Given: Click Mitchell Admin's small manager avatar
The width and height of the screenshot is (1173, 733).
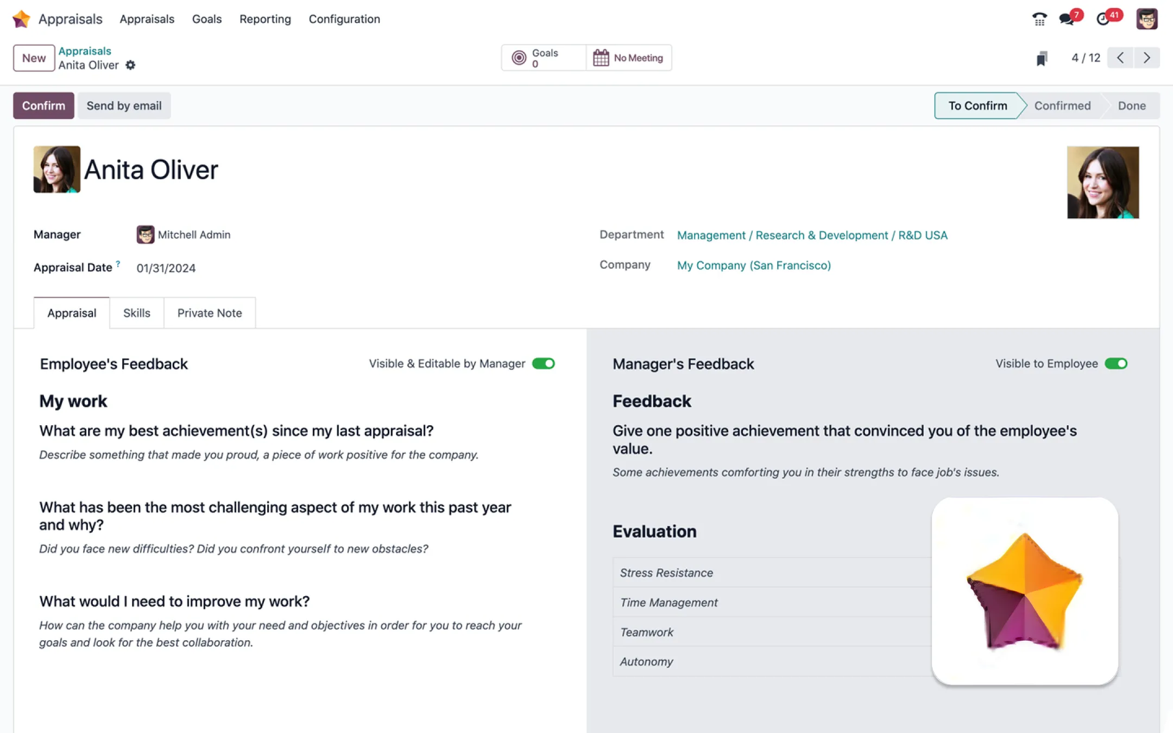Looking at the screenshot, I should pyautogui.click(x=145, y=235).
